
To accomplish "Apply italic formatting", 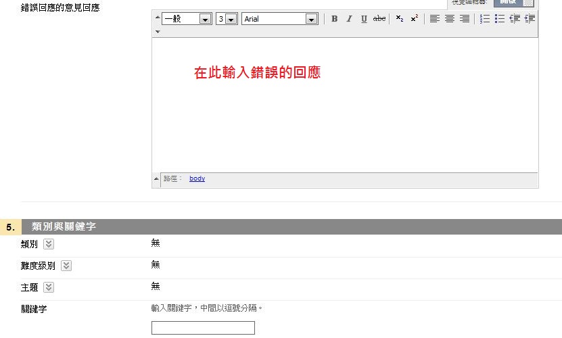I will pyautogui.click(x=349, y=19).
